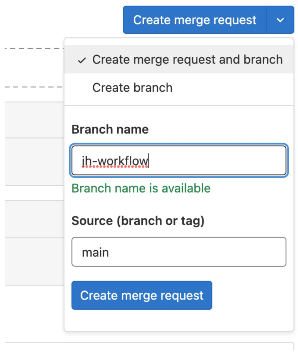Viewport: 298px width, 353px height.
Task: Click the "main" value in the Source field
Action: tap(96, 253)
